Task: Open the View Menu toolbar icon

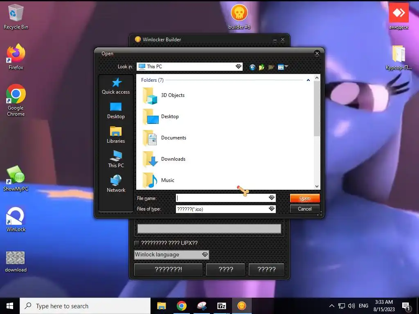Action: [283, 67]
